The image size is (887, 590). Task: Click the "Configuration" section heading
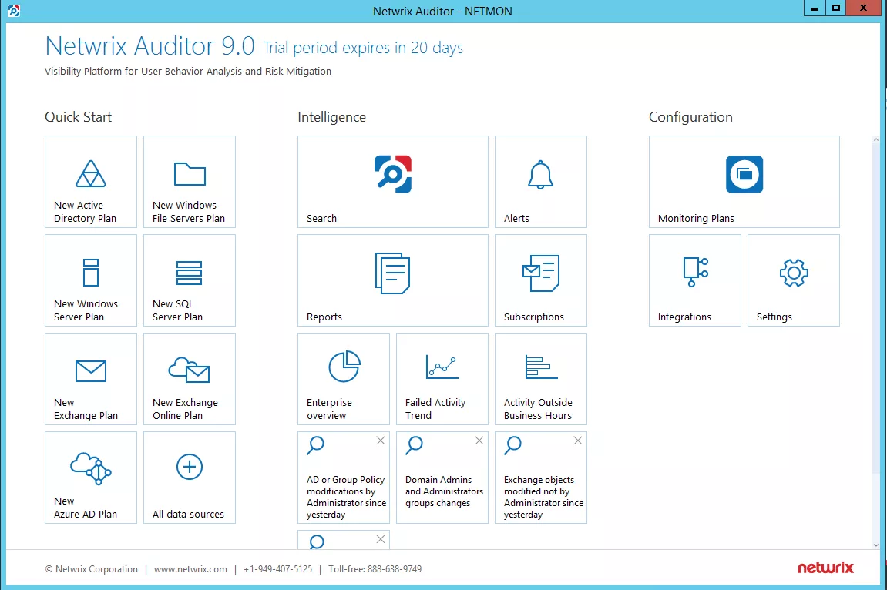coord(690,117)
